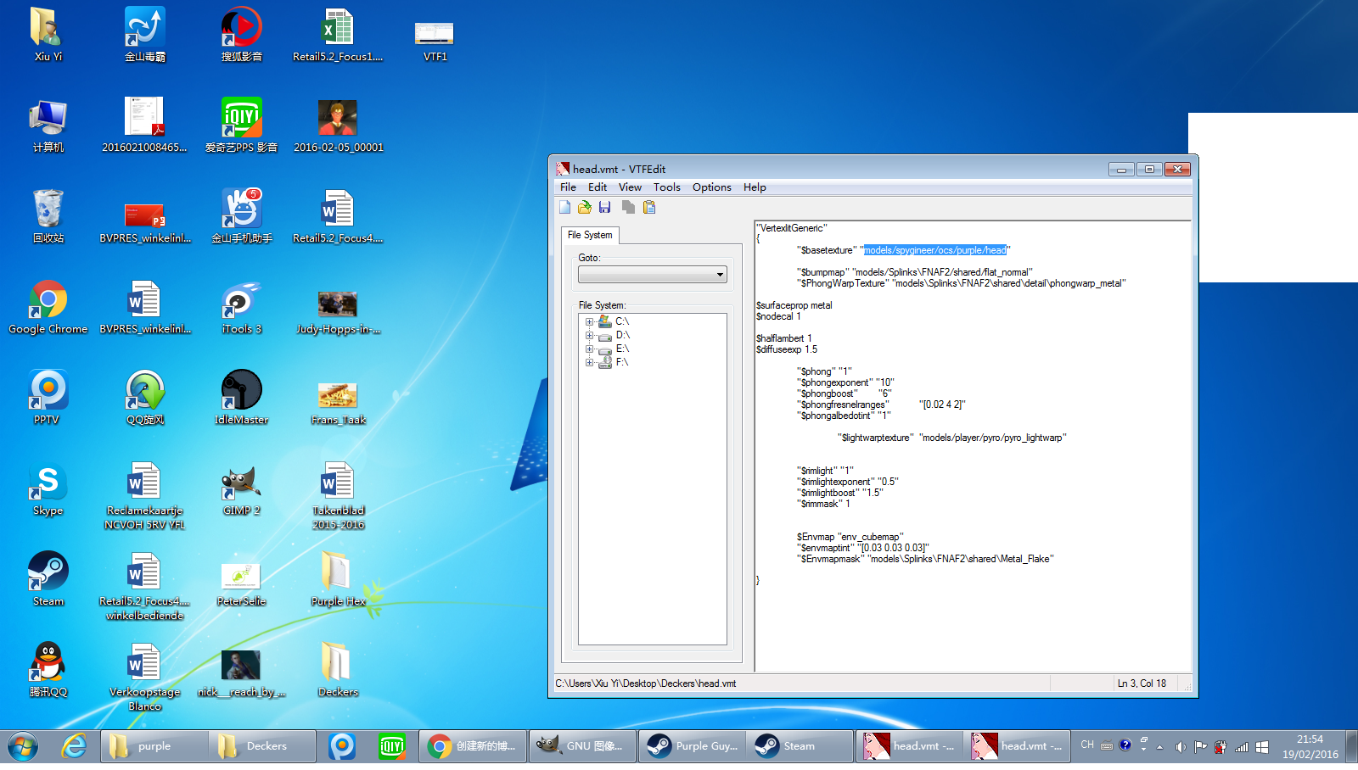Viewport: 1358px width, 770px height.
Task: Open the Options menu in VTFEdit
Action: [711, 187]
